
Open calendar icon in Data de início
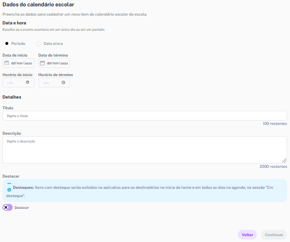(6, 63)
